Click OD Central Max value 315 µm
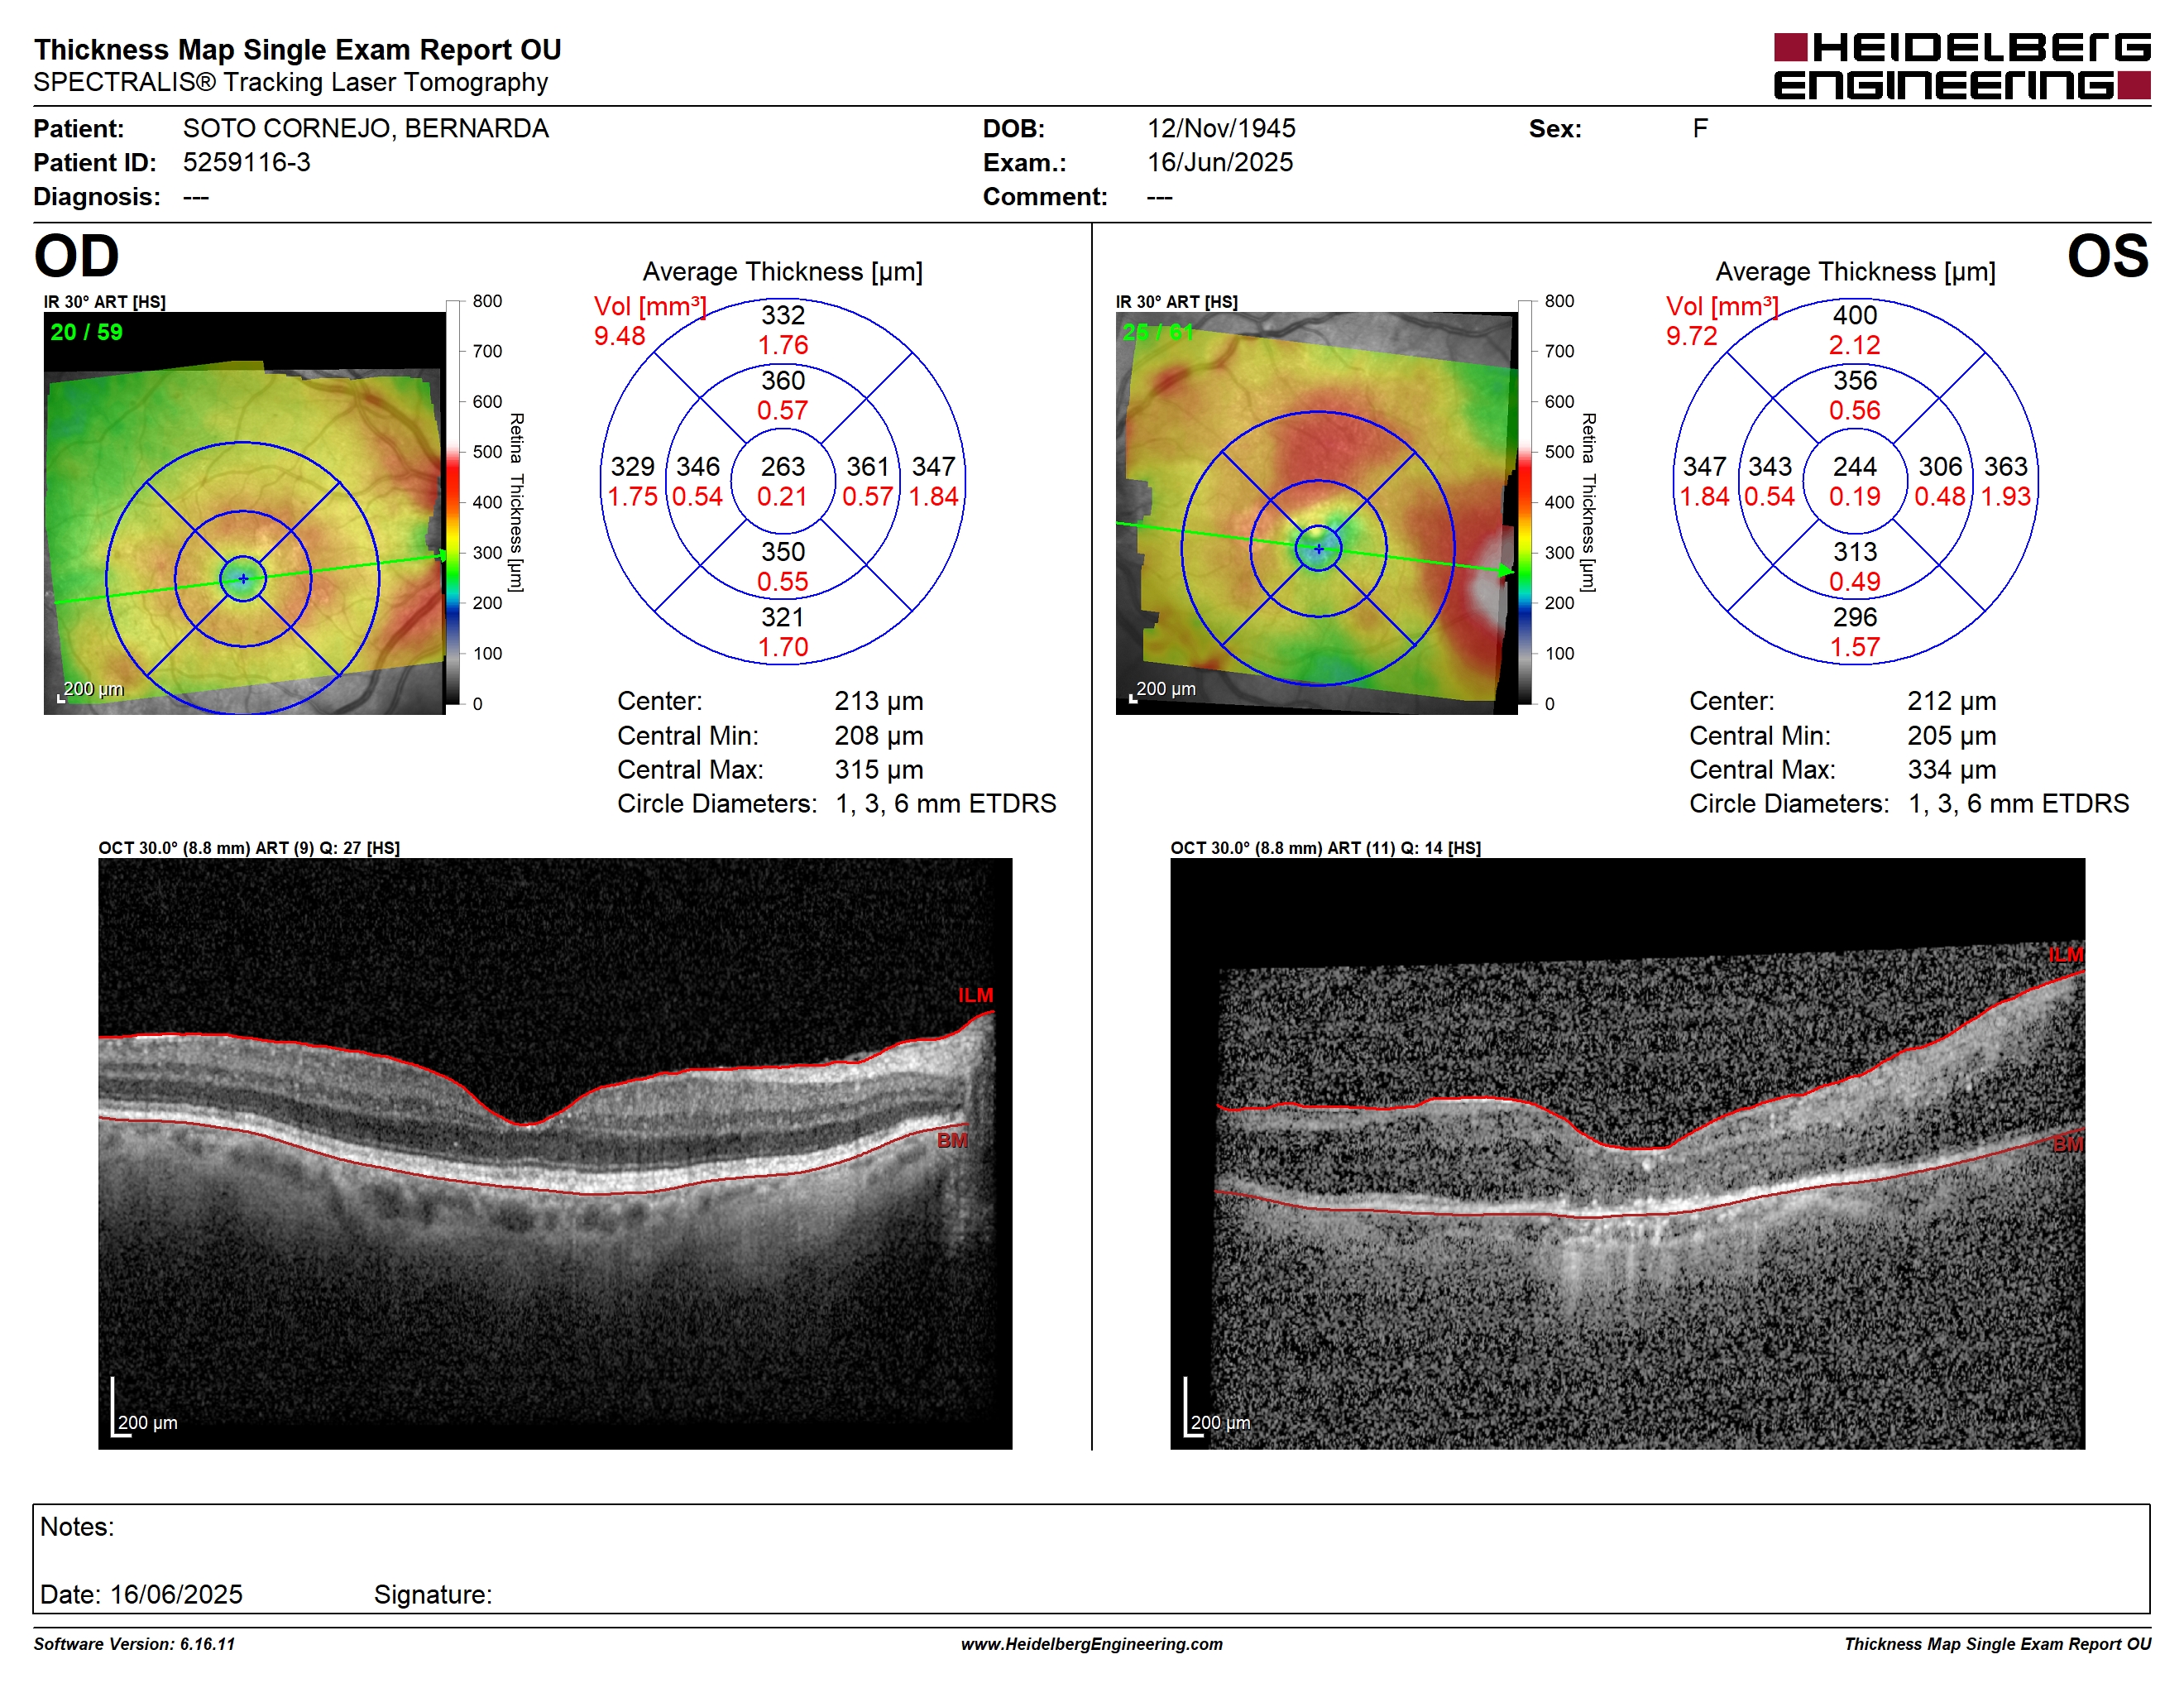Viewport: 2184px width, 1688px height. tap(879, 770)
